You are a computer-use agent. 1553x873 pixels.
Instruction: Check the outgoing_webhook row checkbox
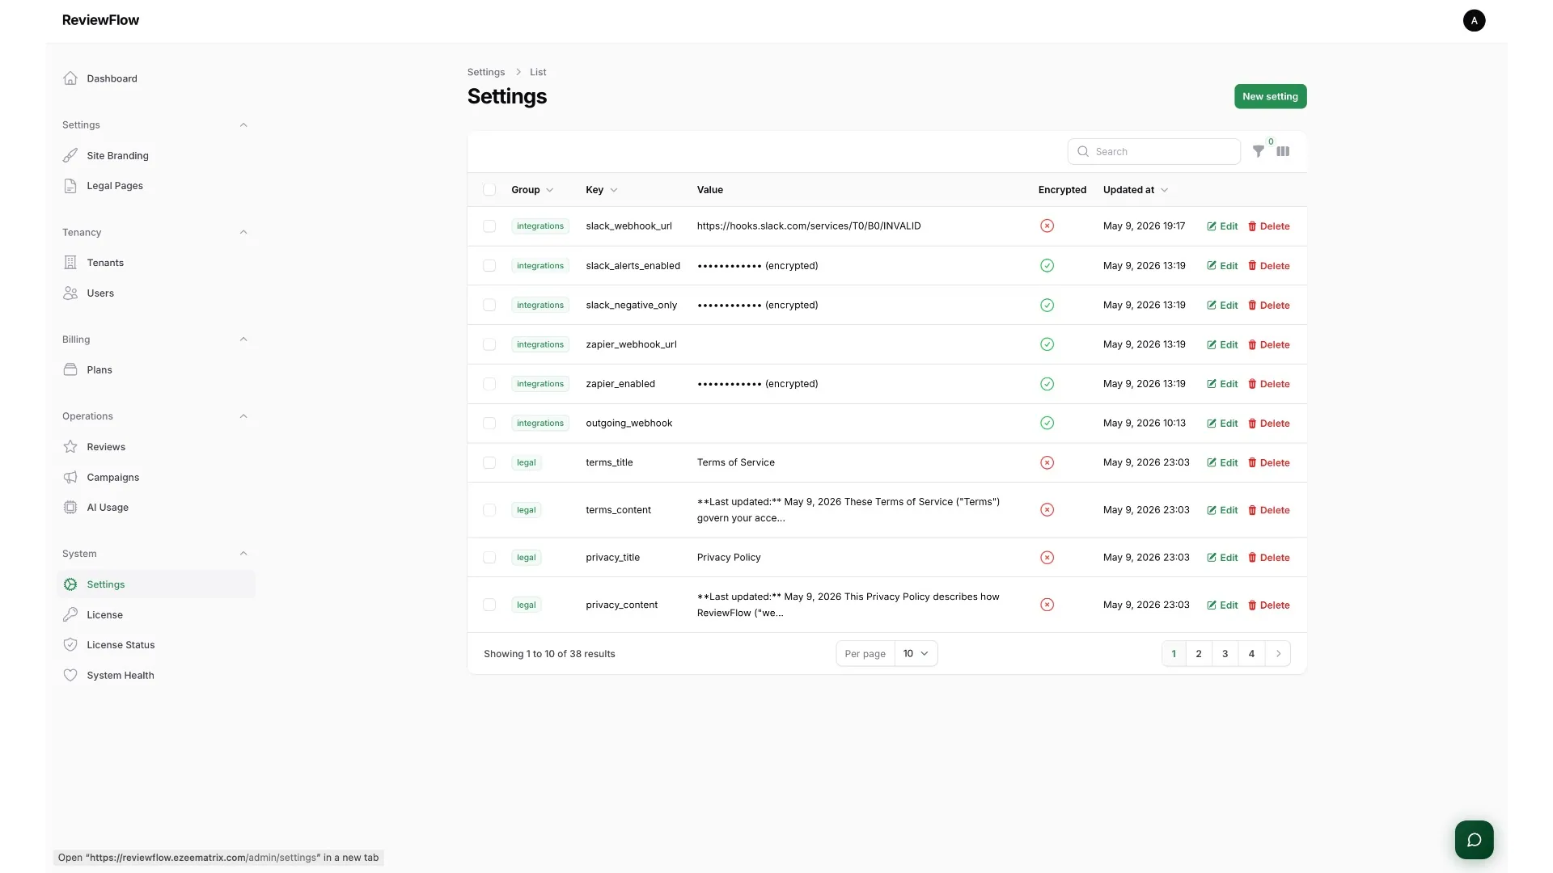point(489,423)
